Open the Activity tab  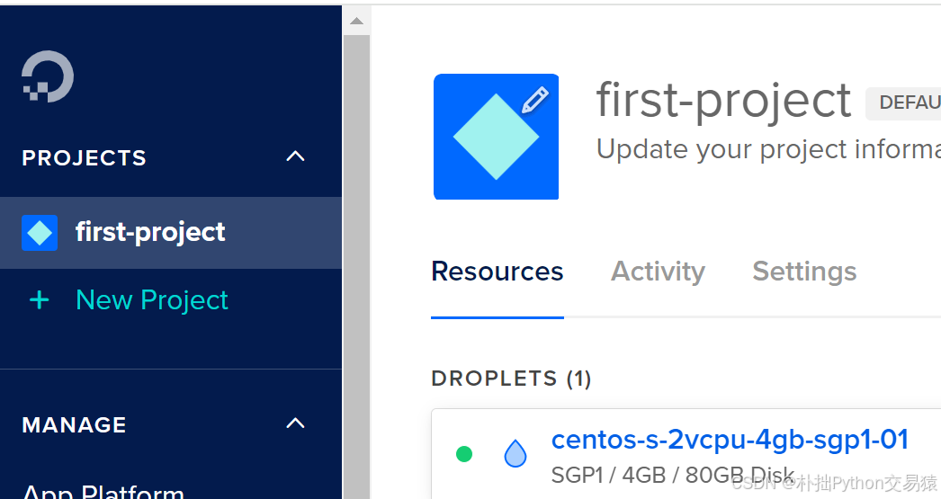(658, 272)
